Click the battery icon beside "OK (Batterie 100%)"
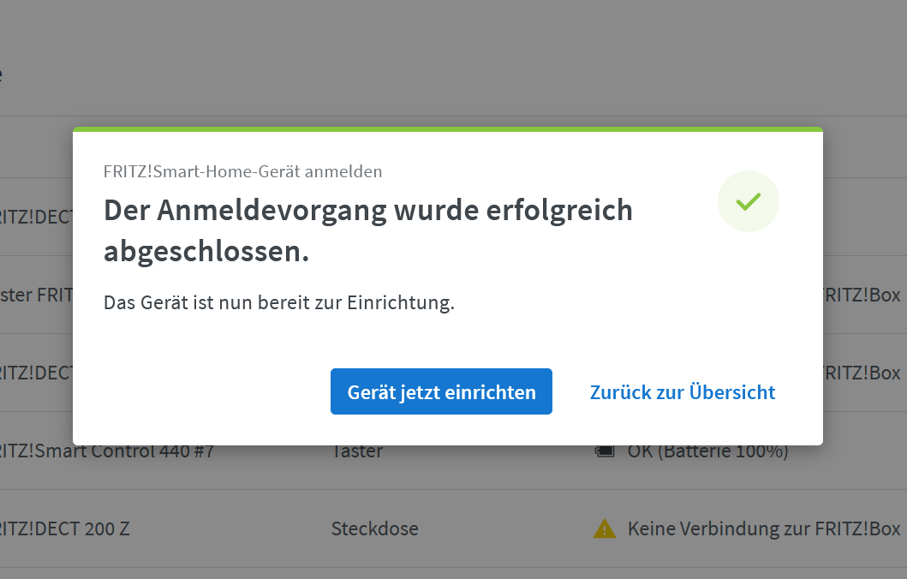 click(x=603, y=451)
